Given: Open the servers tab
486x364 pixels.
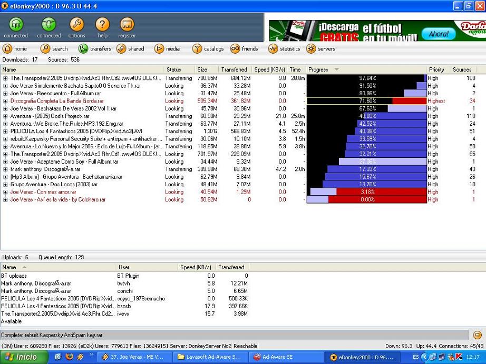Looking at the screenshot, I should [x=321, y=49].
